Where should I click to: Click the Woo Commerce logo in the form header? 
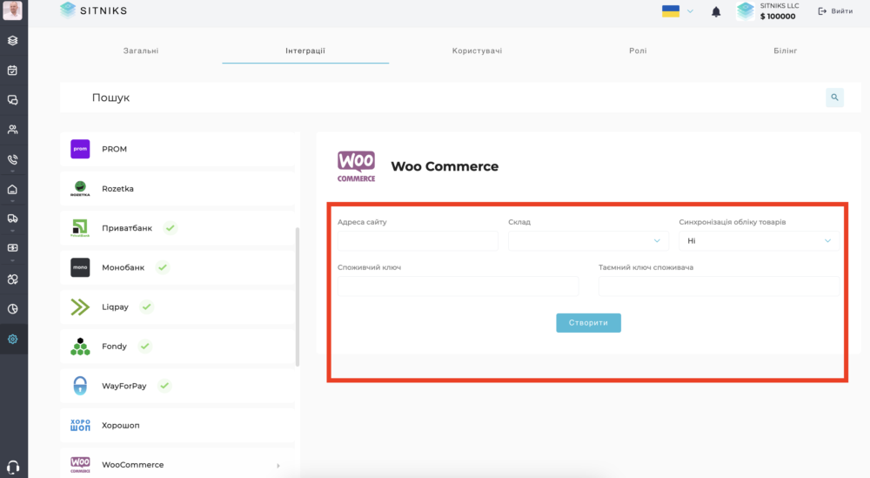tap(356, 166)
